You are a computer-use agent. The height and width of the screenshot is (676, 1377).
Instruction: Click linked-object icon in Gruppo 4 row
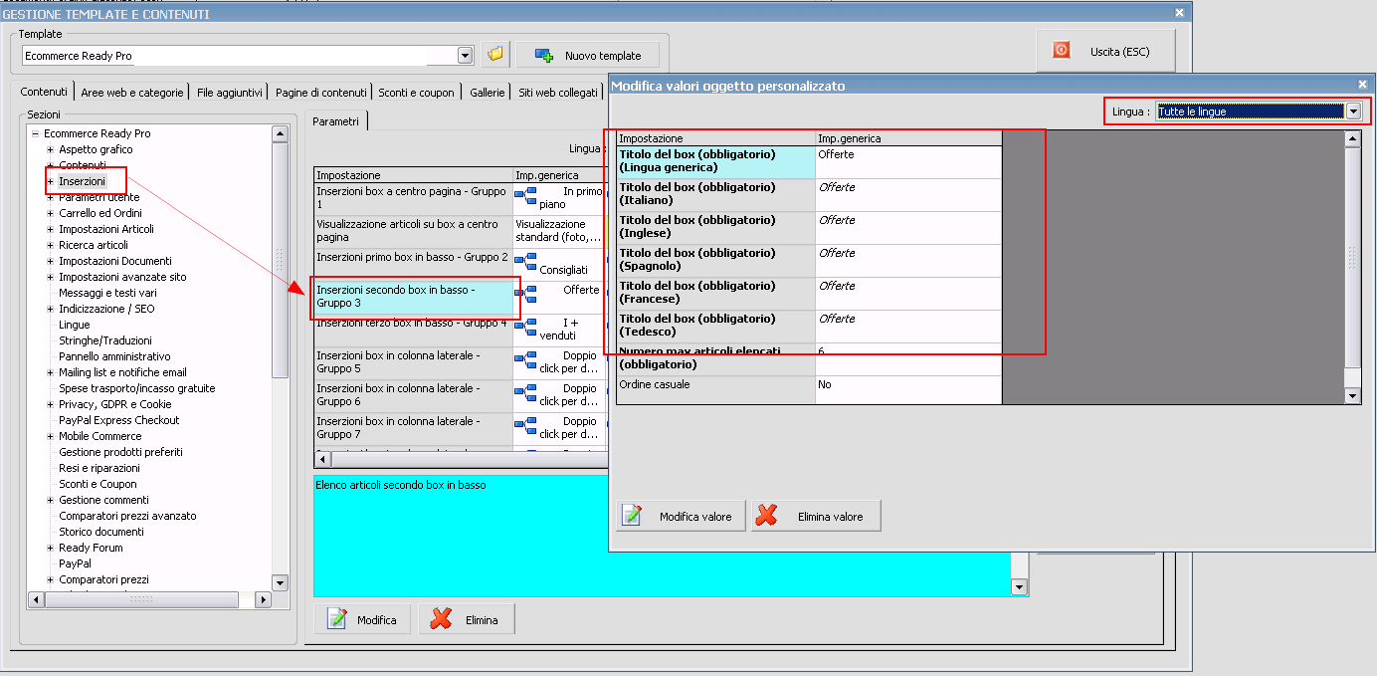pyautogui.click(x=526, y=328)
